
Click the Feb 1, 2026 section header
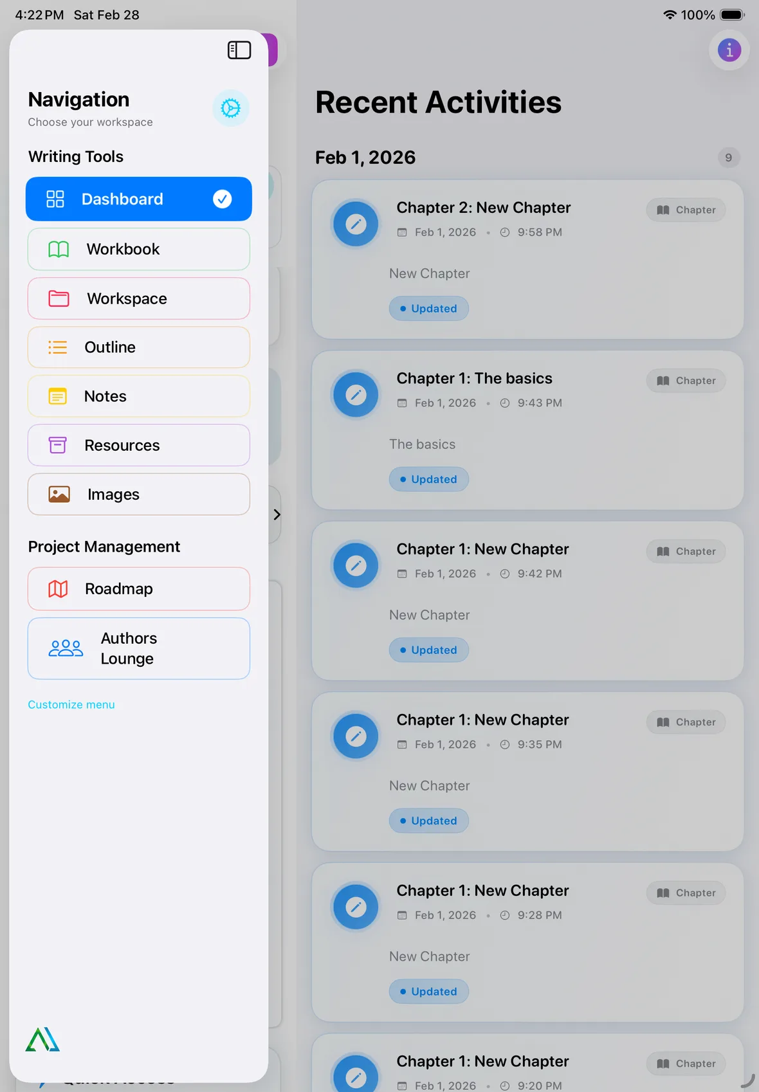pos(365,158)
